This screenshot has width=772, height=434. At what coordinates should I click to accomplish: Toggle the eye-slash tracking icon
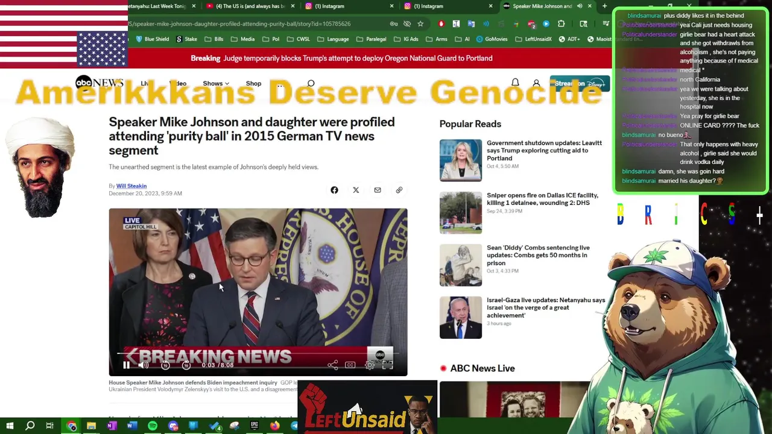407,24
